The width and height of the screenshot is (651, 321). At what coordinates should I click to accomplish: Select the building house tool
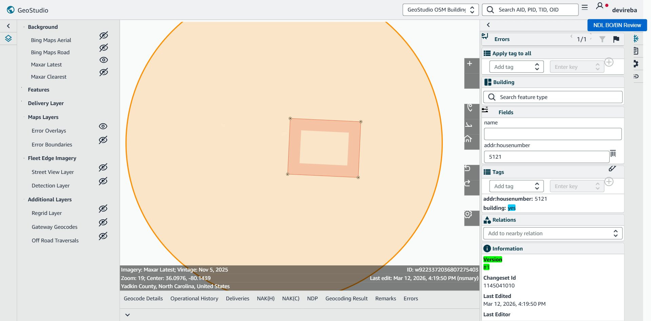pos(468,139)
